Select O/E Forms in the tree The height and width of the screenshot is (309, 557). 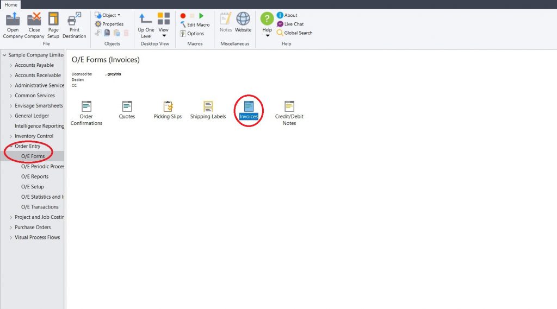tap(33, 156)
